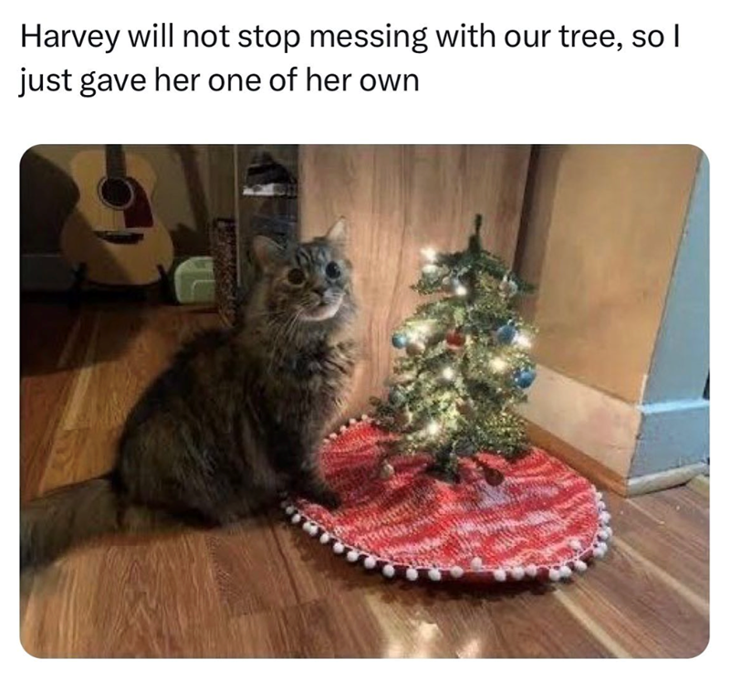Click the cat's furry chest
This screenshot has height=681, width=730.
(x=317, y=363)
